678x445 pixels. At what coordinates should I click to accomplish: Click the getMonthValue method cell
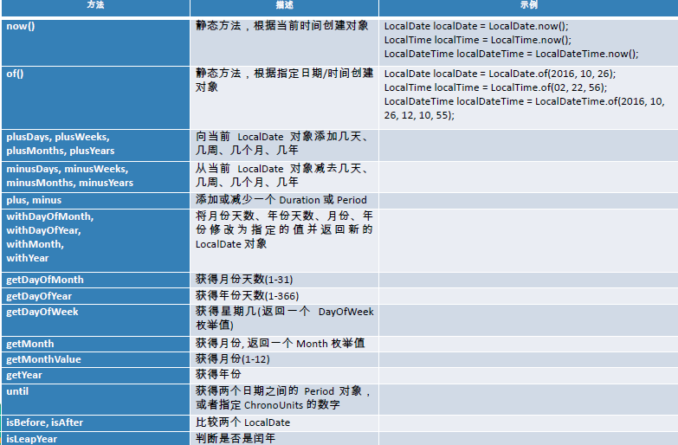[x=95, y=359]
